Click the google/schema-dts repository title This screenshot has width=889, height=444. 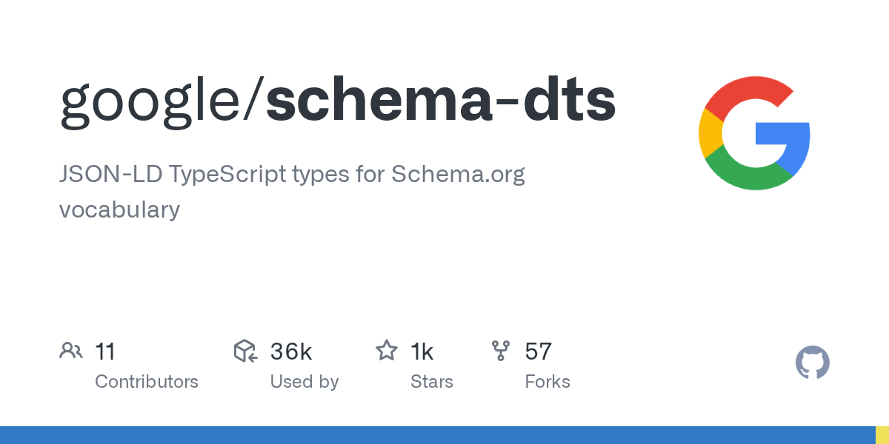click(338, 101)
